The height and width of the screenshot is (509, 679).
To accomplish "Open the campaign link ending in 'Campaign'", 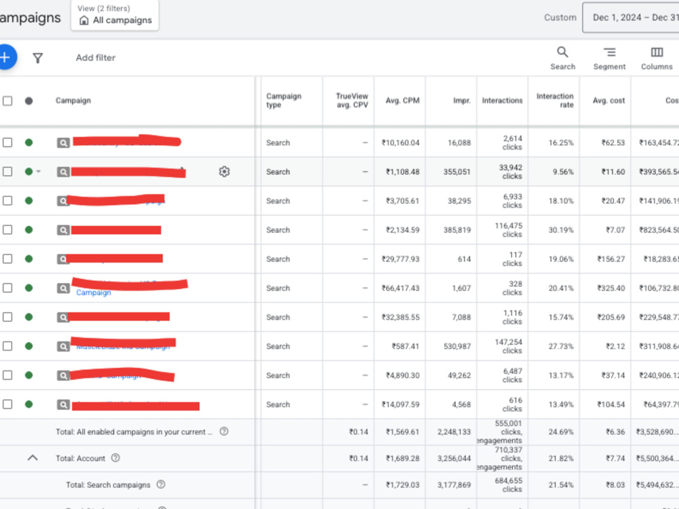I will point(94,293).
